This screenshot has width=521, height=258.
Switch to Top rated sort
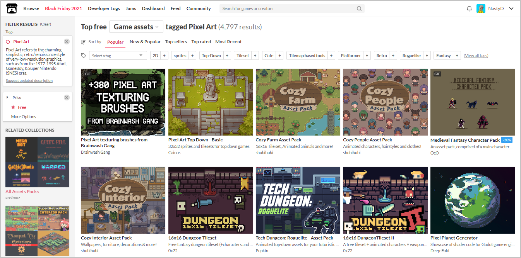click(x=201, y=42)
